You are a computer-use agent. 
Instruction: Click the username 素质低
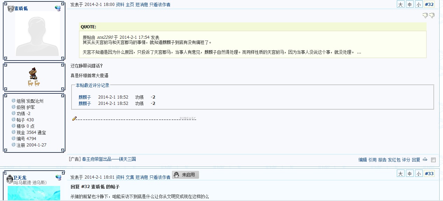coord(21,8)
